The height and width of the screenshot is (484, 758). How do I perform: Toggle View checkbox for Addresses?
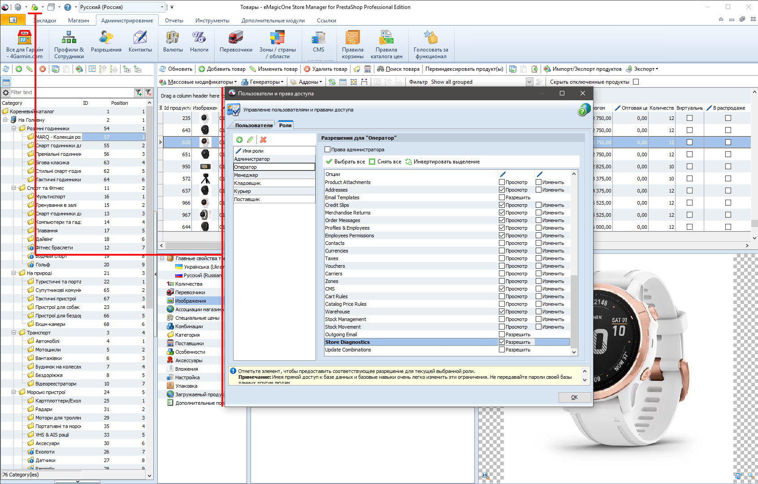click(502, 190)
